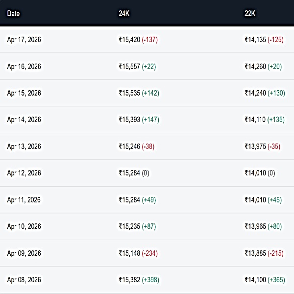Click the 22K price ₹14,100
The height and width of the screenshot is (294, 294).
255,280
